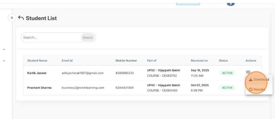Focus the Search text field
The image size is (275, 119).
tap(51, 38)
